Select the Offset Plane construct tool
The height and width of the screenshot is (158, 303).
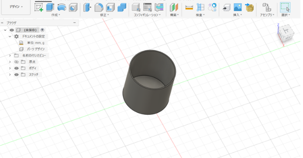pos(174,7)
